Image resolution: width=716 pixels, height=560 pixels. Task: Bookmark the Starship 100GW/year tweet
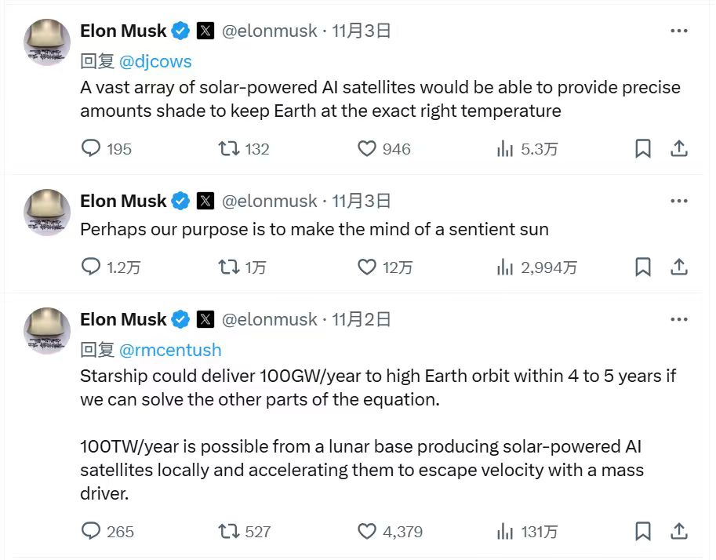click(642, 532)
